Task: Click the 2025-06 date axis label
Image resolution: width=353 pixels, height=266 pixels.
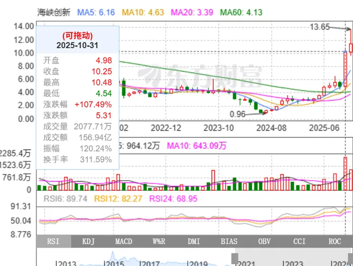Action: pyautogui.click(x=324, y=128)
